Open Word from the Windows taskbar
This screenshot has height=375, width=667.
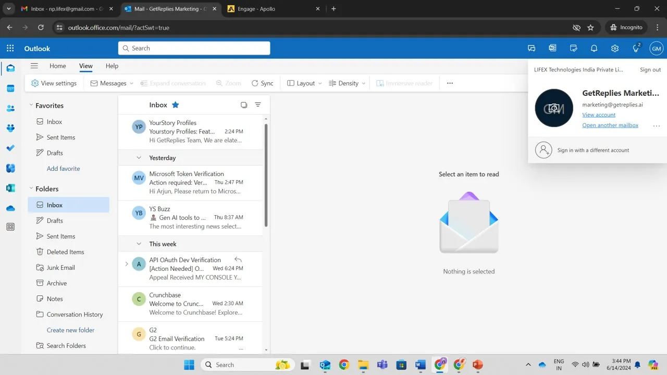click(420, 365)
